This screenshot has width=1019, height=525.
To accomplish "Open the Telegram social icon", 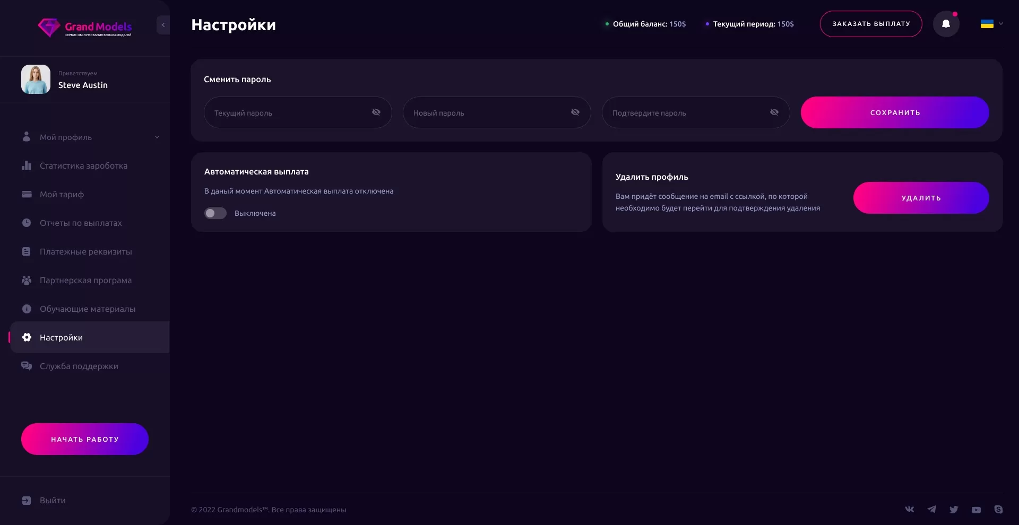I will tap(931, 509).
